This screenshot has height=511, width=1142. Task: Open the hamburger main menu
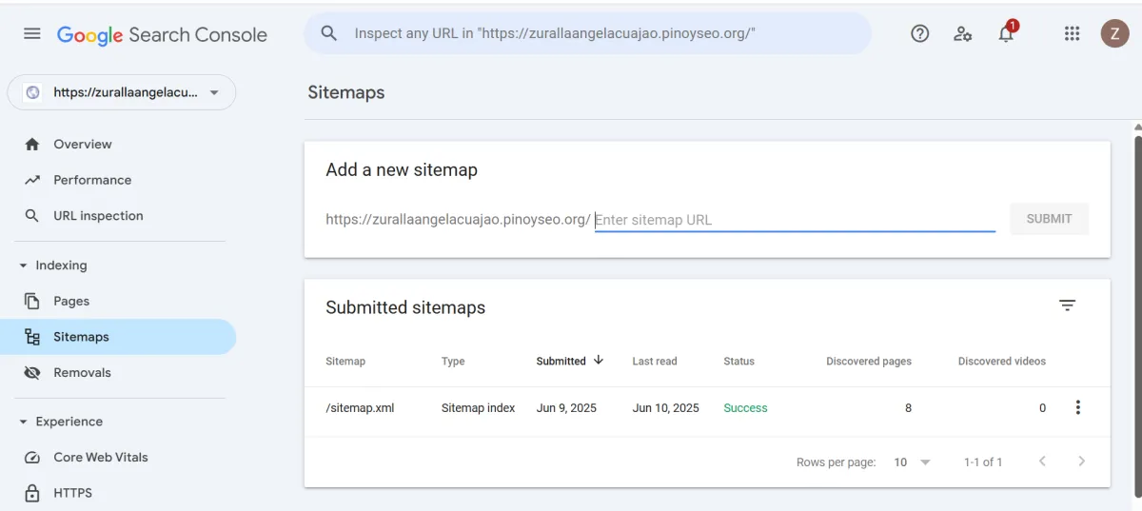coord(32,34)
